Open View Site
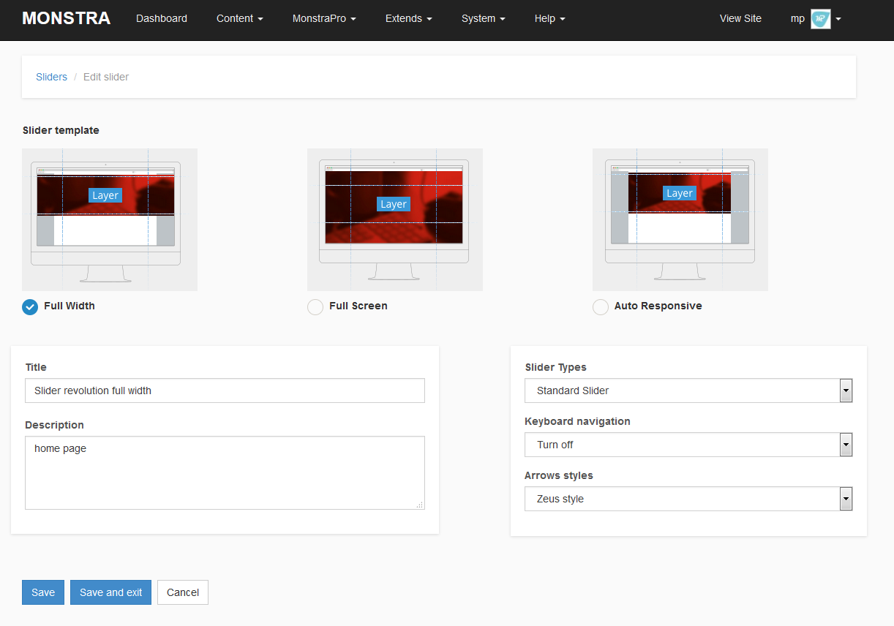 740,18
